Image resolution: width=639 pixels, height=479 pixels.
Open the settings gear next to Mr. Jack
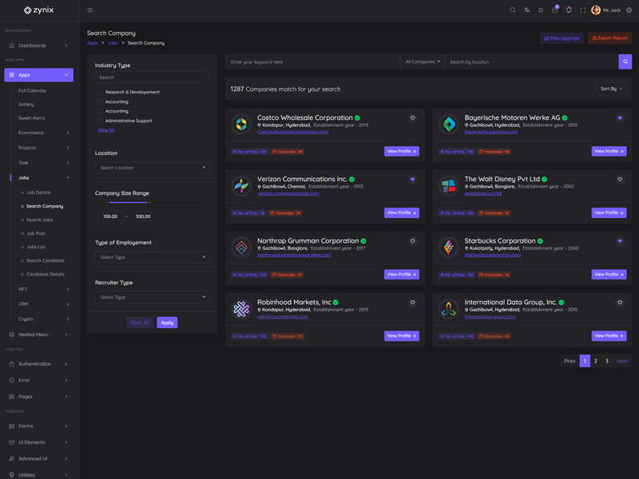pos(629,10)
